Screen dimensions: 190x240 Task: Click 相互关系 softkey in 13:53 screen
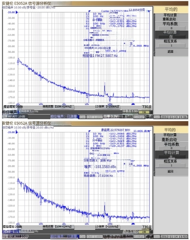(x=171, y=163)
